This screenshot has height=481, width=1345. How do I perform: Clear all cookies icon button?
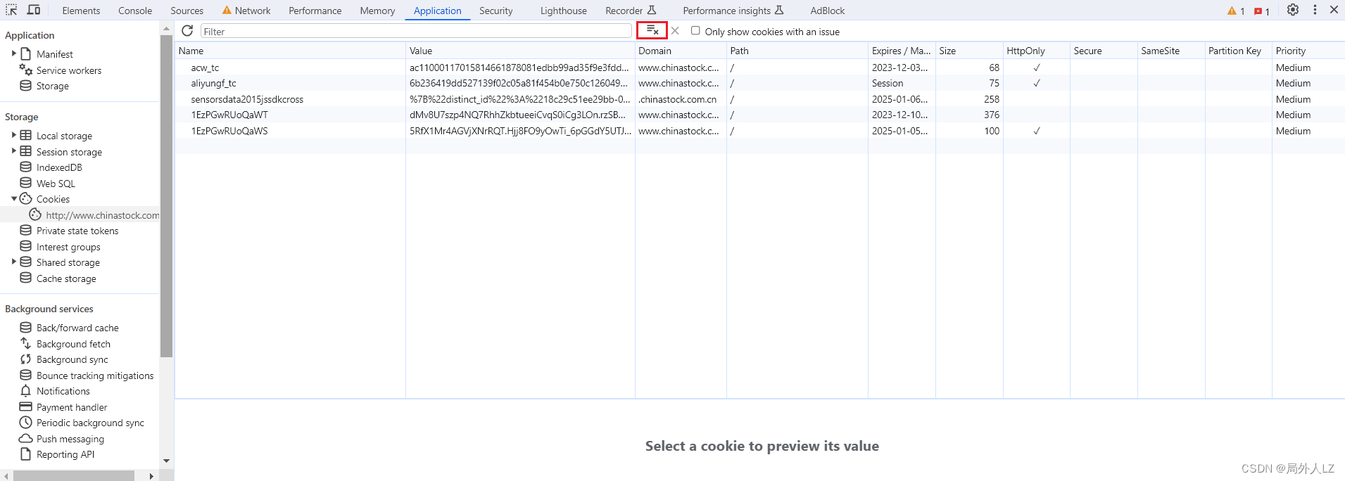(x=652, y=30)
